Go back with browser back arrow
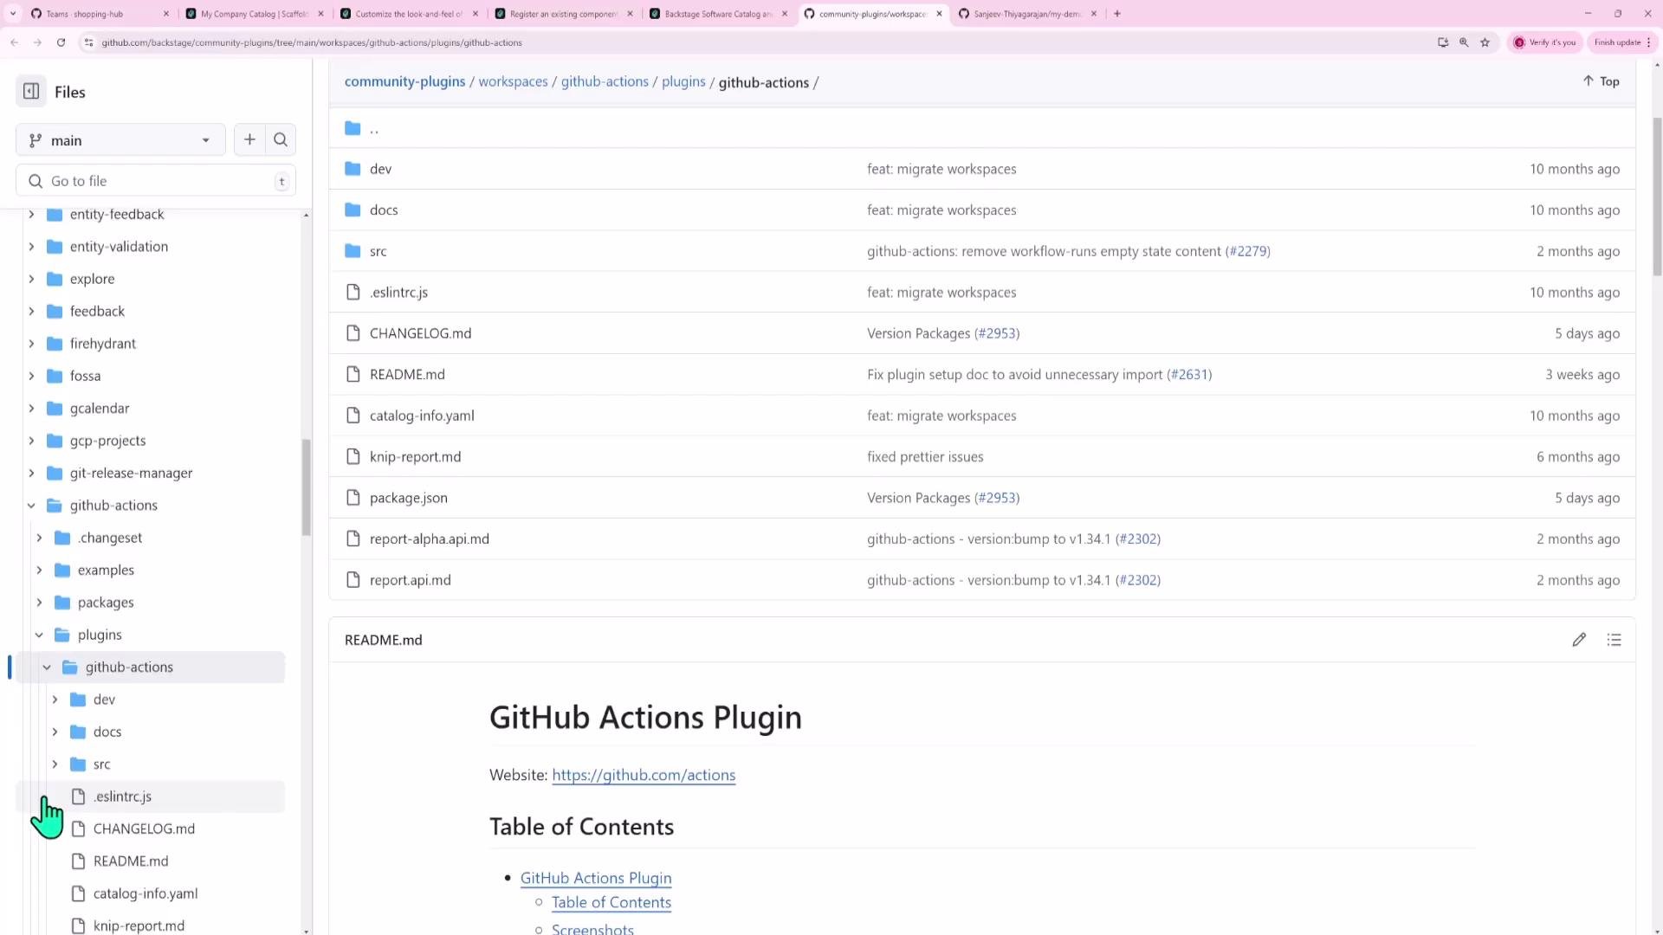Viewport: 1663px width, 935px height. [15, 42]
